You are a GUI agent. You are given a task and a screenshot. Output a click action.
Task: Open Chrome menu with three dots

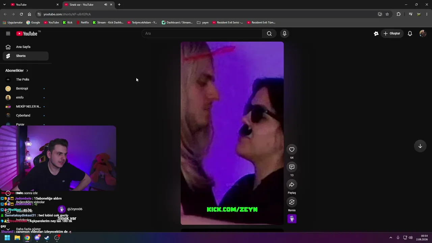[x=427, y=14]
